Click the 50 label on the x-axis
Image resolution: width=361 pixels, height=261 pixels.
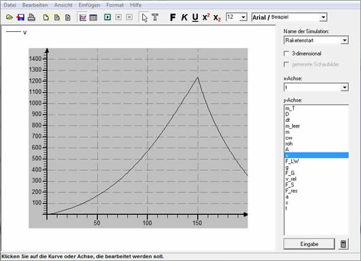tap(97, 223)
